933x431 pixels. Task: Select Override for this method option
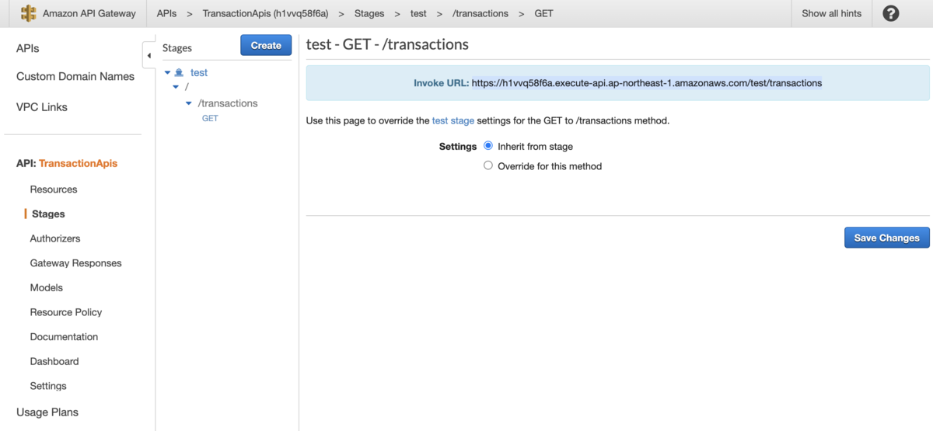[x=488, y=165]
